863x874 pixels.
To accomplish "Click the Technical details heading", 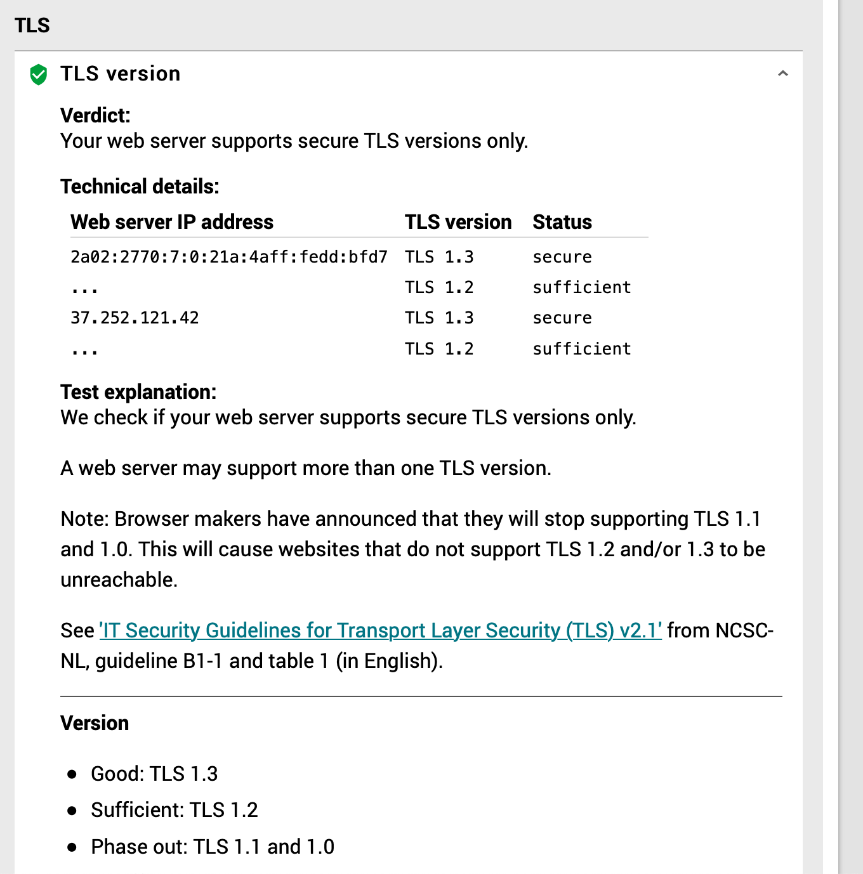I will pyautogui.click(x=140, y=186).
